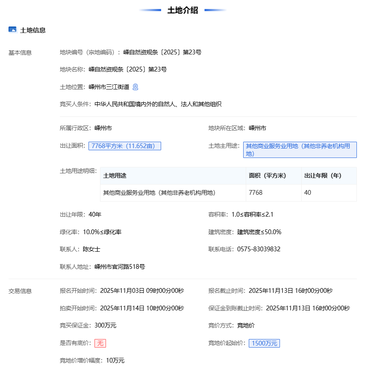Click the contact phone number 0575-83039832
This screenshot has width=365, height=369.
[259, 249]
